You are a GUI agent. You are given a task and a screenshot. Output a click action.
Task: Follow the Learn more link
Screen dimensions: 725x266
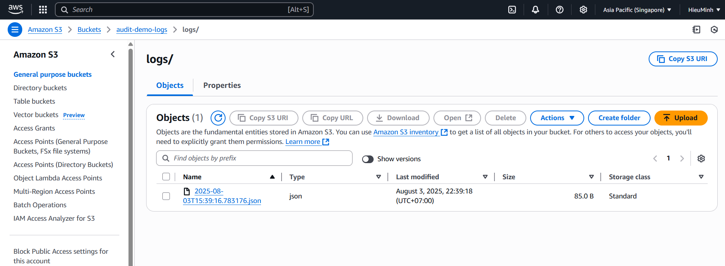pos(303,142)
